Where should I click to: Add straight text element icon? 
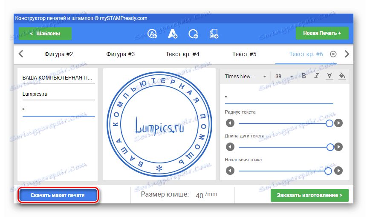(x=173, y=34)
